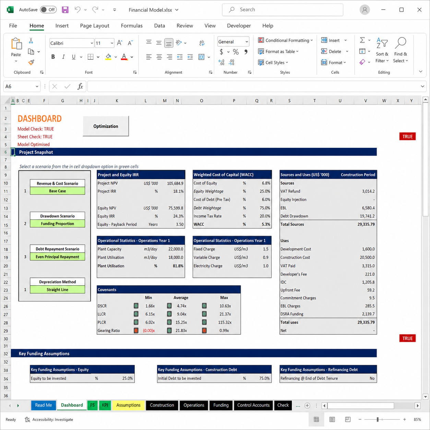Image resolution: width=430 pixels, height=430 pixels.
Task: Apply Bold formatting
Action: [53, 57]
